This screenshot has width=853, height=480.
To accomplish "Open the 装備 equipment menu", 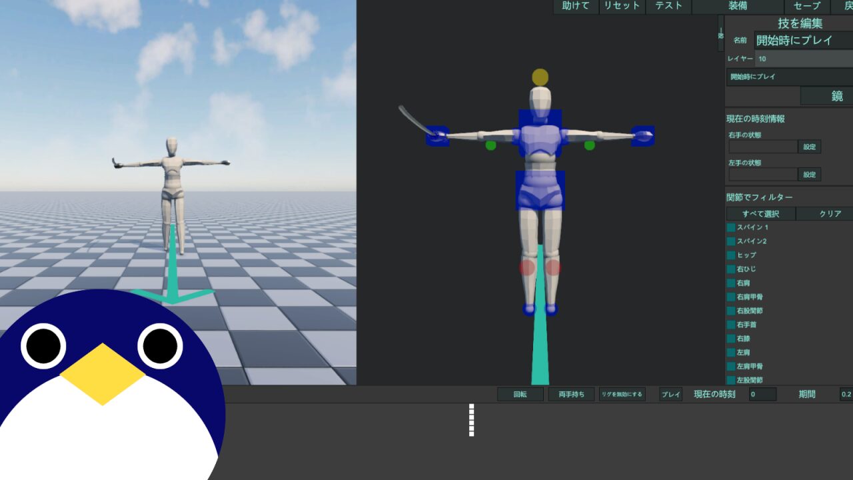I will [x=737, y=6].
